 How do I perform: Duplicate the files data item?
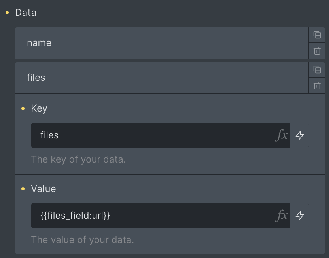[x=317, y=70]
